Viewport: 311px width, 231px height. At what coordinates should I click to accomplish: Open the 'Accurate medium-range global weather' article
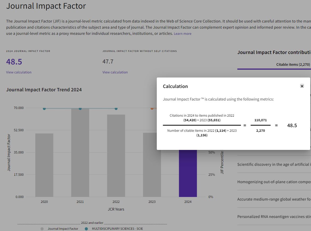274,199
